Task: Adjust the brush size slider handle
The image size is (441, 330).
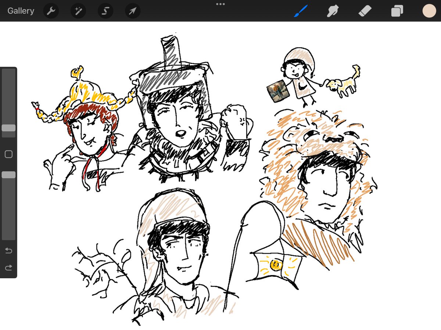Action: coord(8,128)
